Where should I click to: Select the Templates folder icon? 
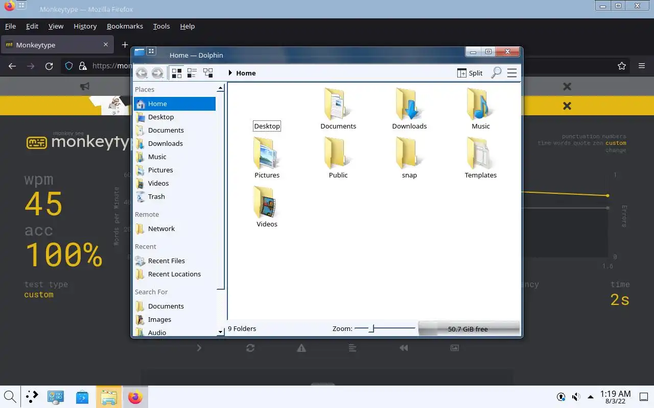pos(479,153)
